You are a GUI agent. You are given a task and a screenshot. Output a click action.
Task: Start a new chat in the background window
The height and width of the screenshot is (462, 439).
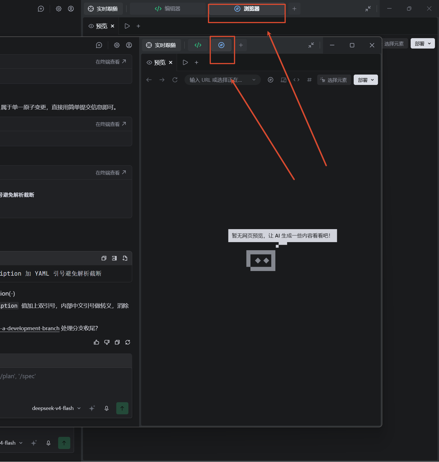pos(41,9)
